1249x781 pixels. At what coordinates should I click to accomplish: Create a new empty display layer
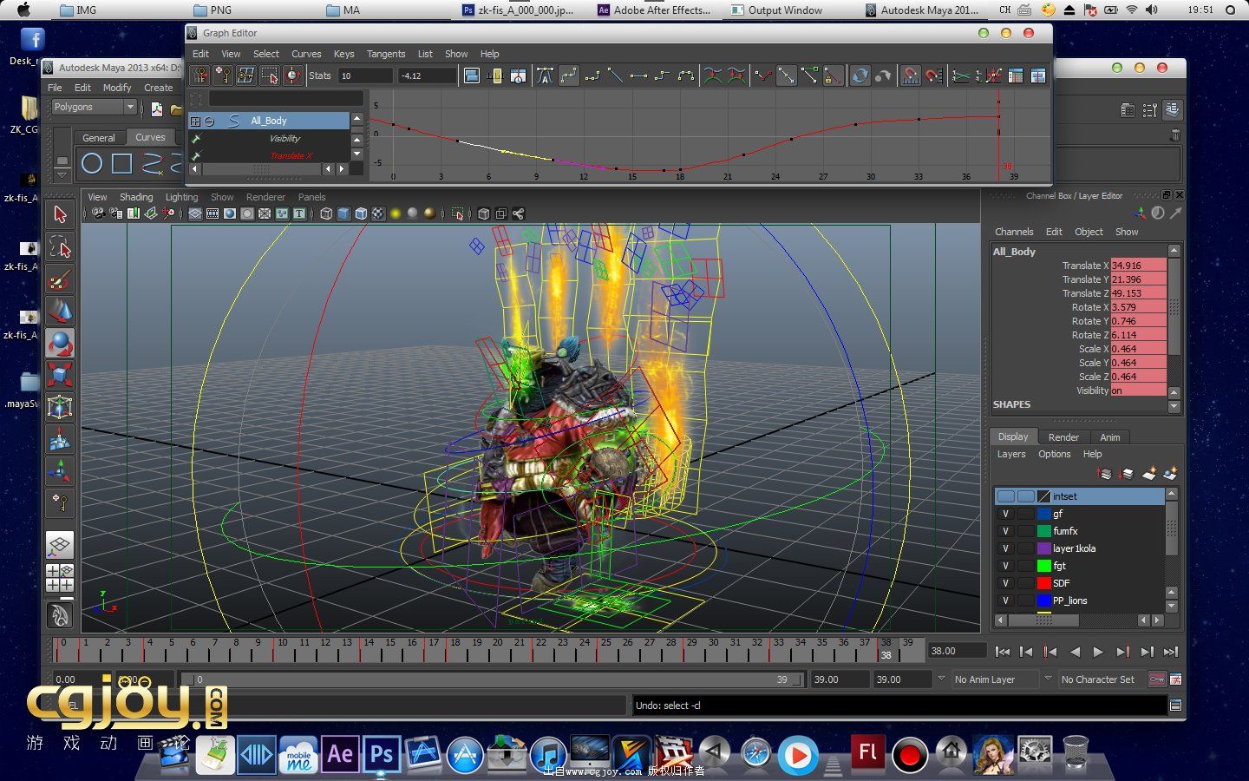tap(1148, 473)
